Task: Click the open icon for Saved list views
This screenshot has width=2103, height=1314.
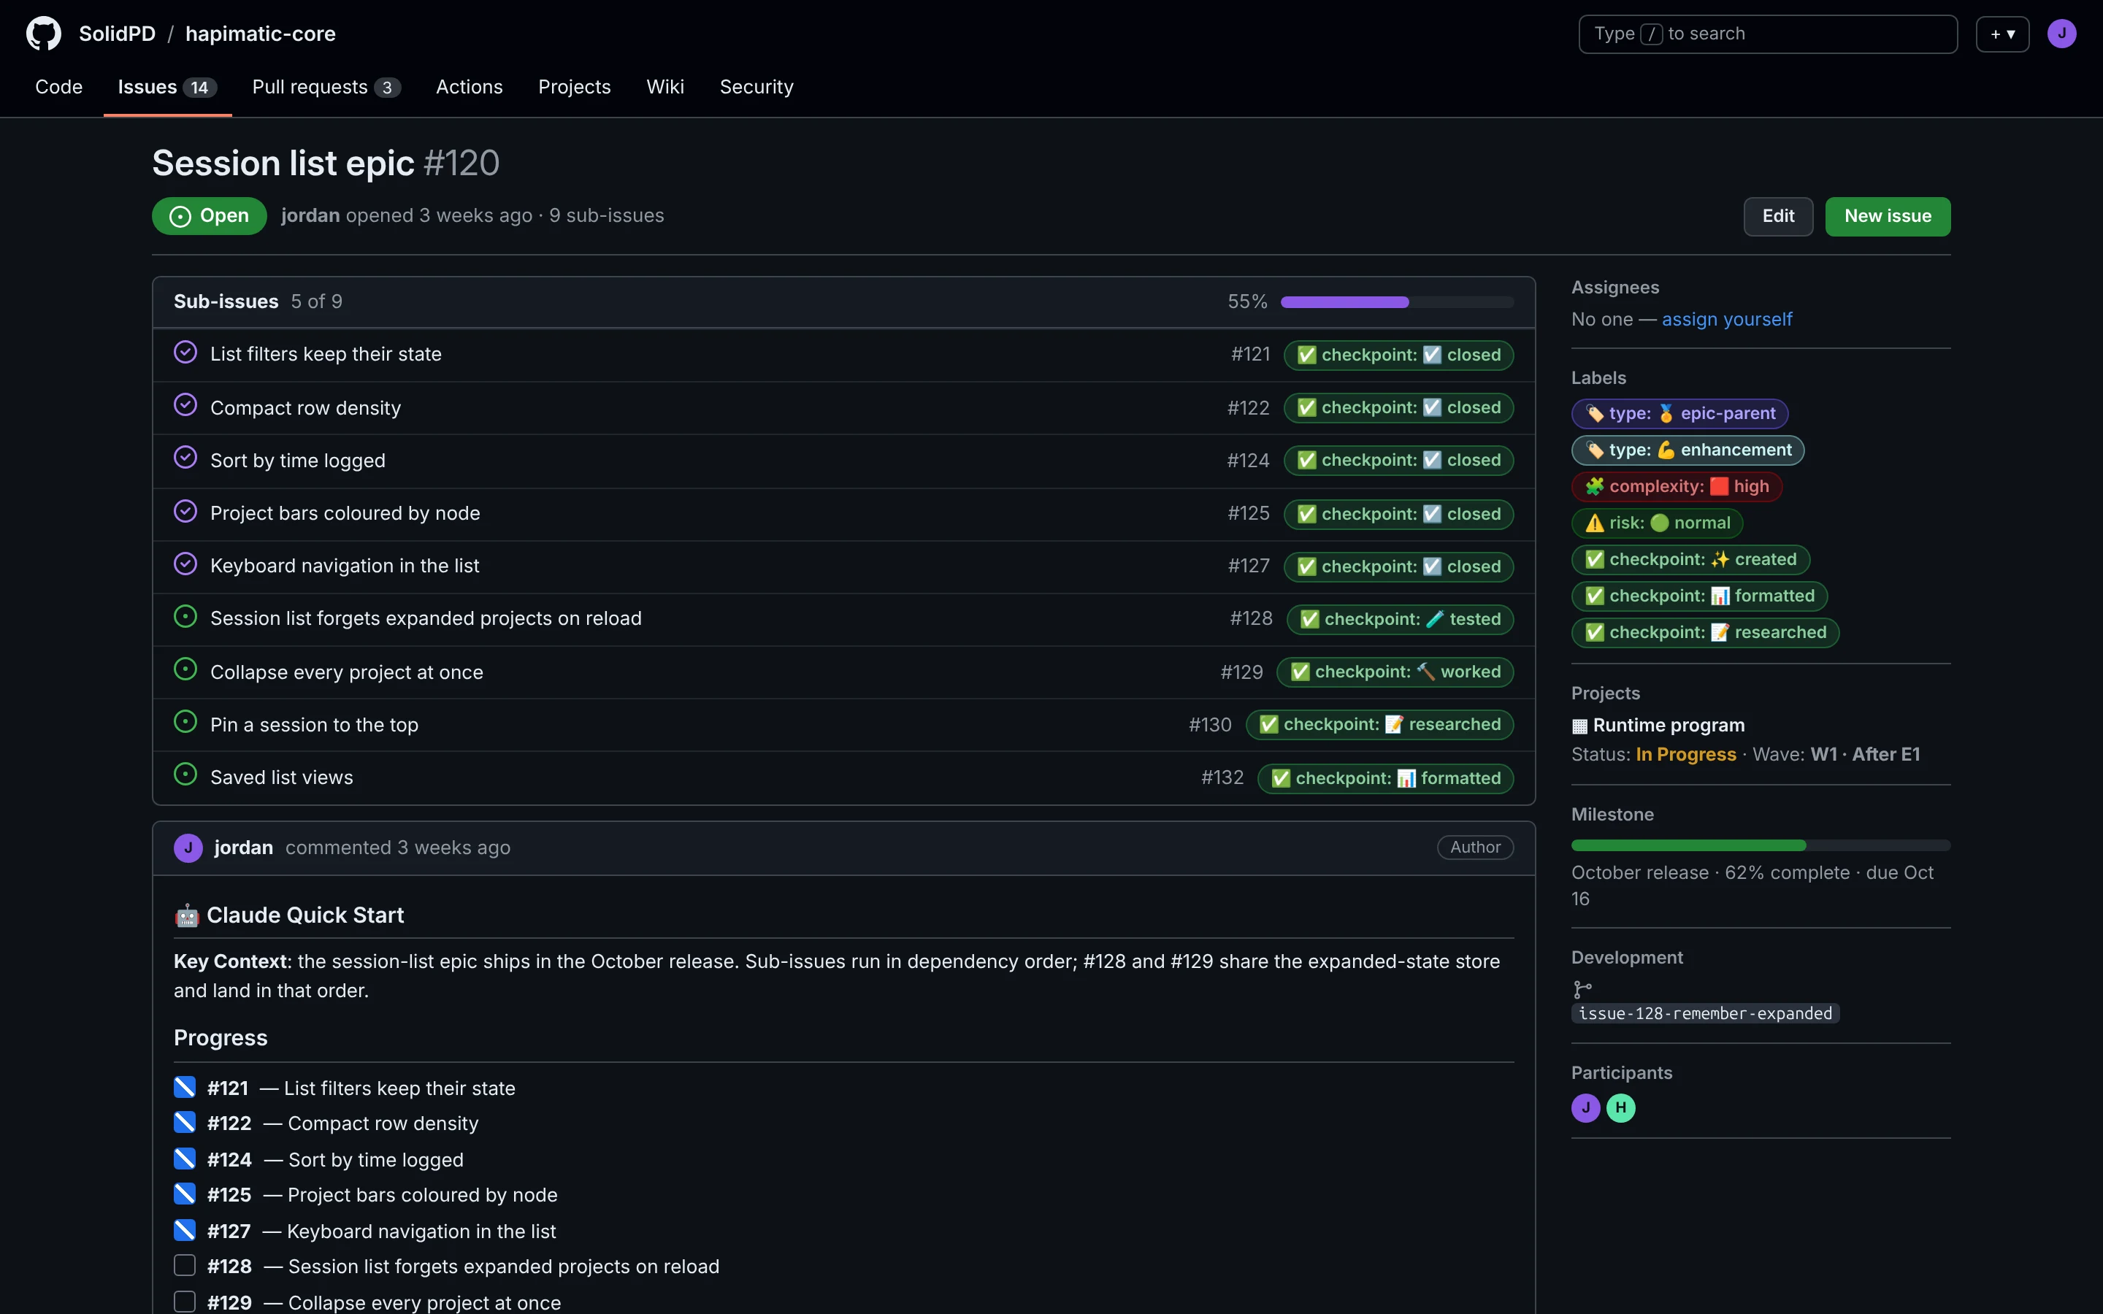Action: click(x=185, y=775)
